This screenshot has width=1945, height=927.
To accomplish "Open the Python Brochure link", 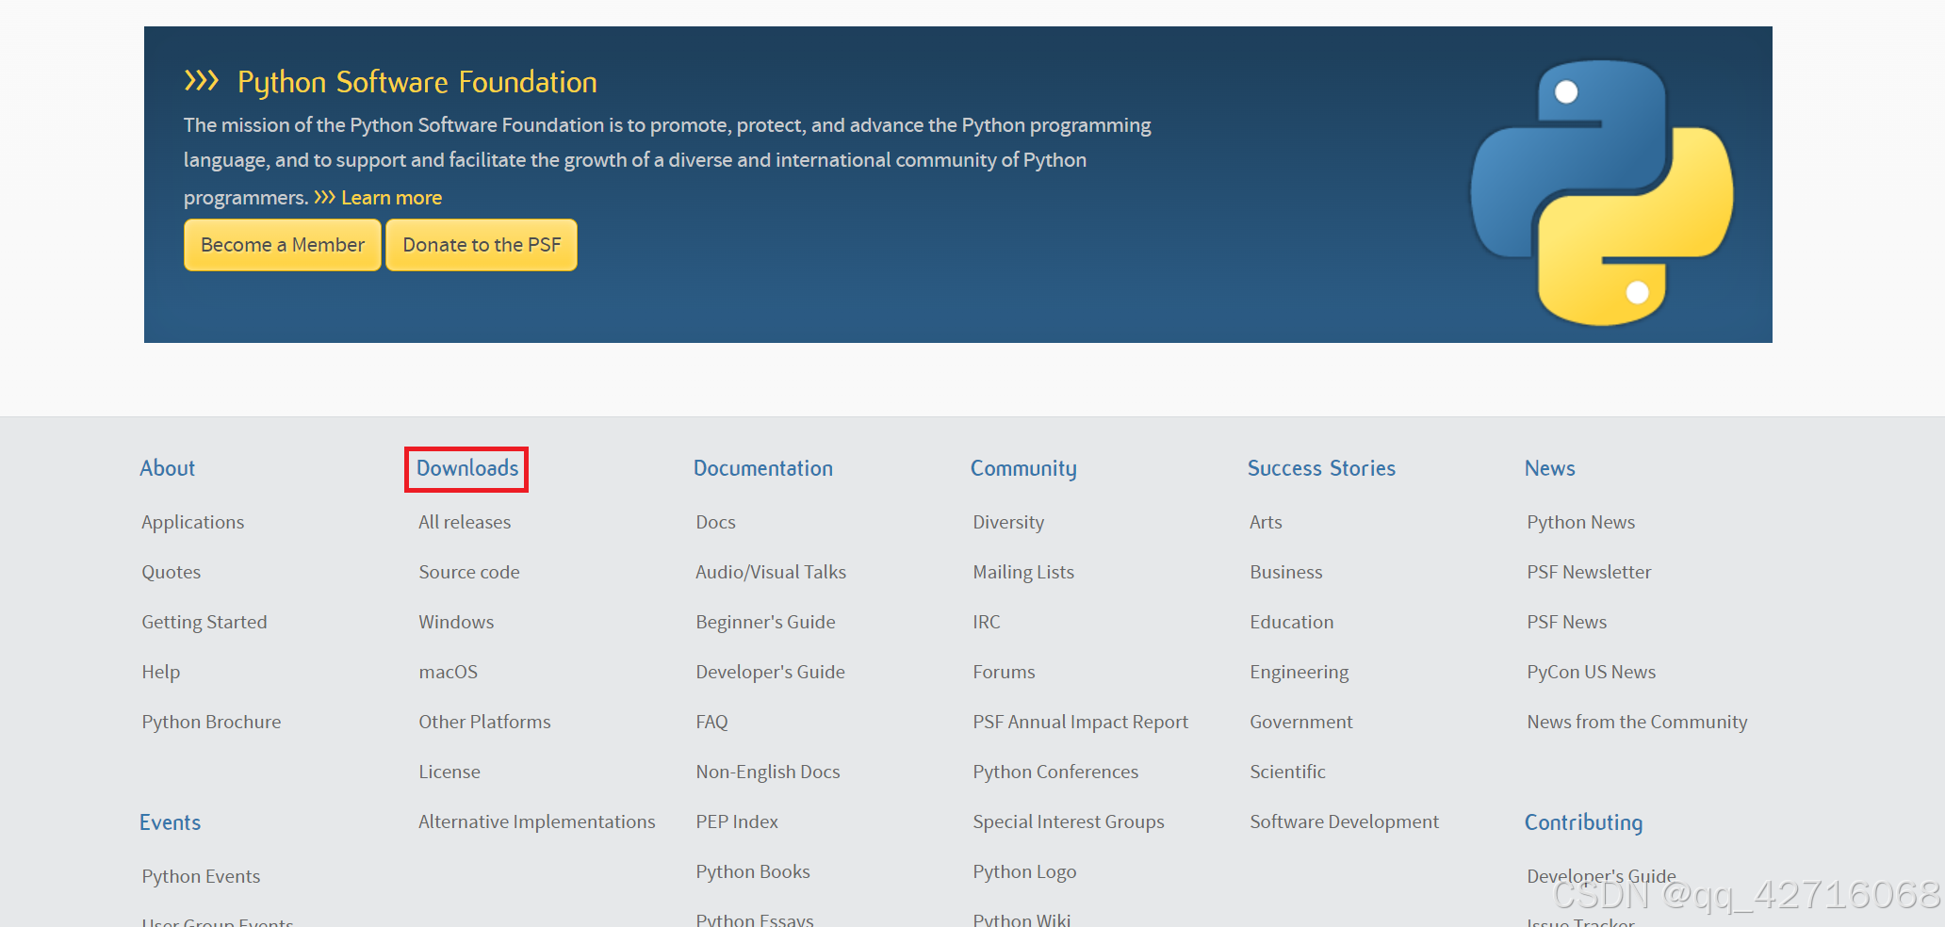I will [x=211, y=722].
